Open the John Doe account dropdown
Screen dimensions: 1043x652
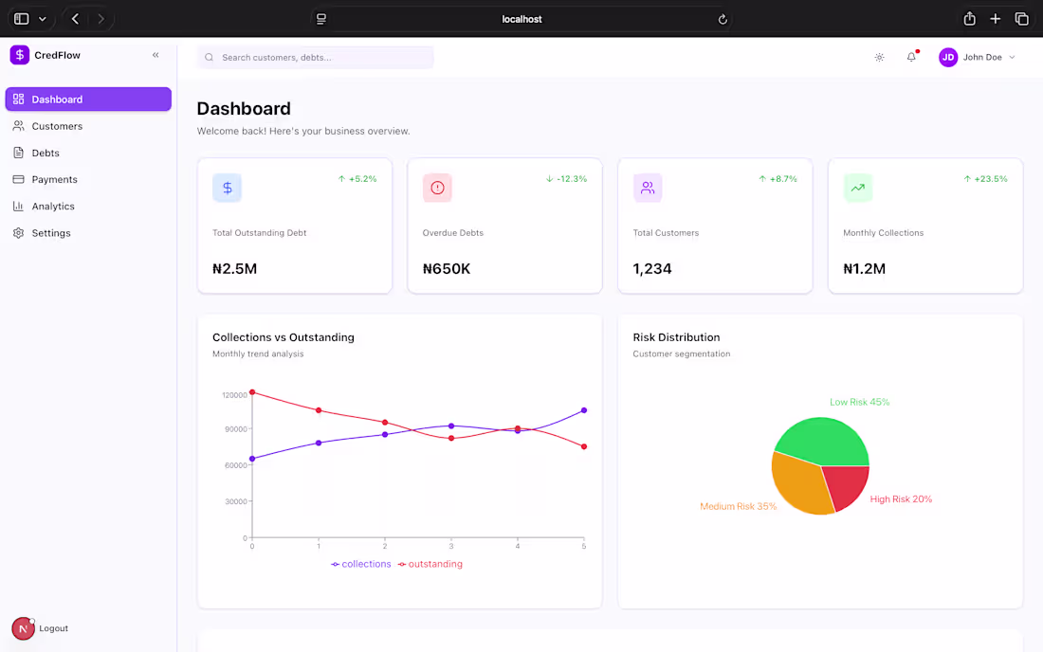tap(978, 57)
